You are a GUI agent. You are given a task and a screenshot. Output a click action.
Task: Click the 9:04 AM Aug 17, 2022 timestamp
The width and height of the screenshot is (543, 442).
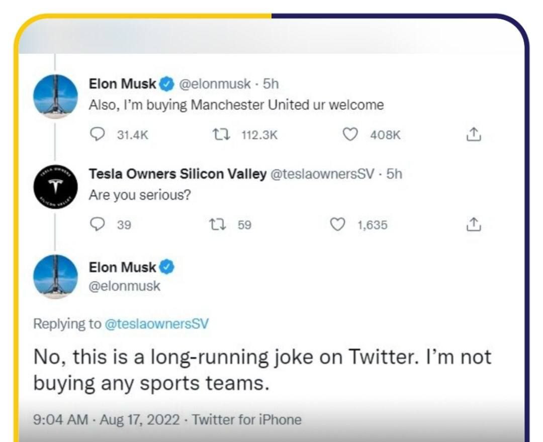(107, 419)
